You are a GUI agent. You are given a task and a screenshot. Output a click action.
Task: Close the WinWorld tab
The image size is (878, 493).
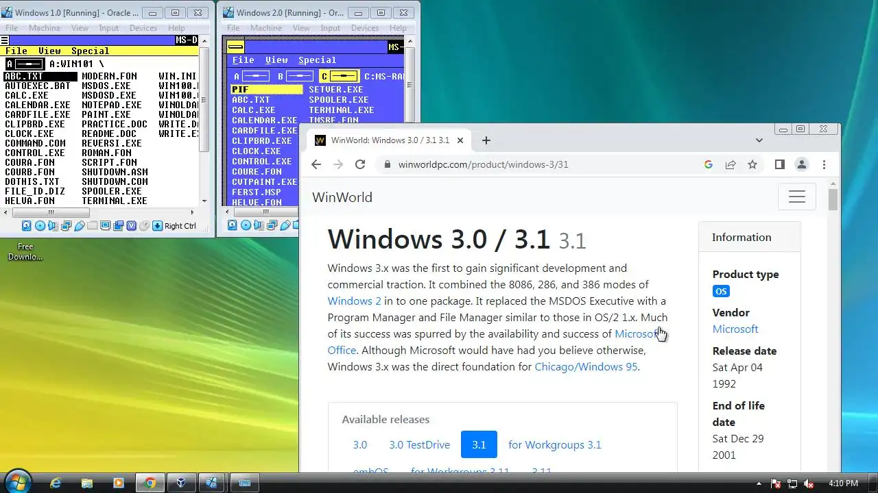pos(460,140)
